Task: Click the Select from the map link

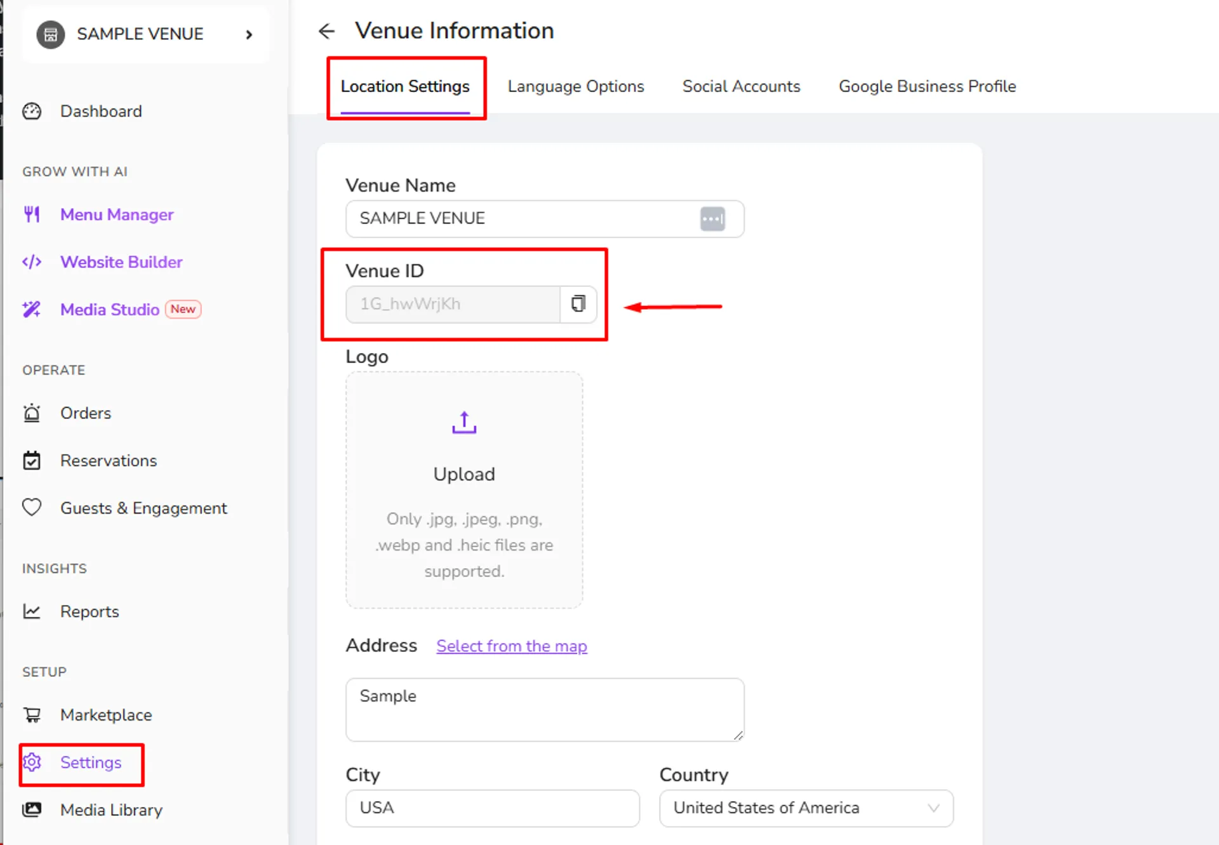Action: [512, 646]
